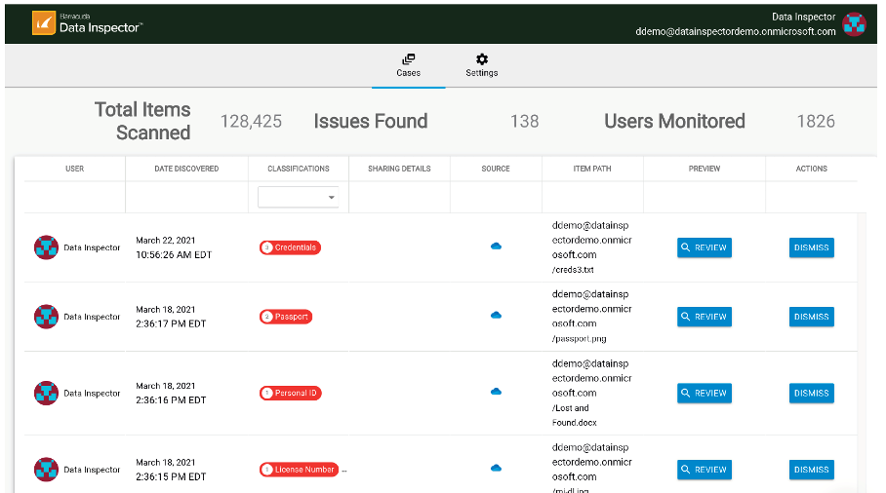Click the OneDrive cloud icon for passport.png row

tap(496, 315)
